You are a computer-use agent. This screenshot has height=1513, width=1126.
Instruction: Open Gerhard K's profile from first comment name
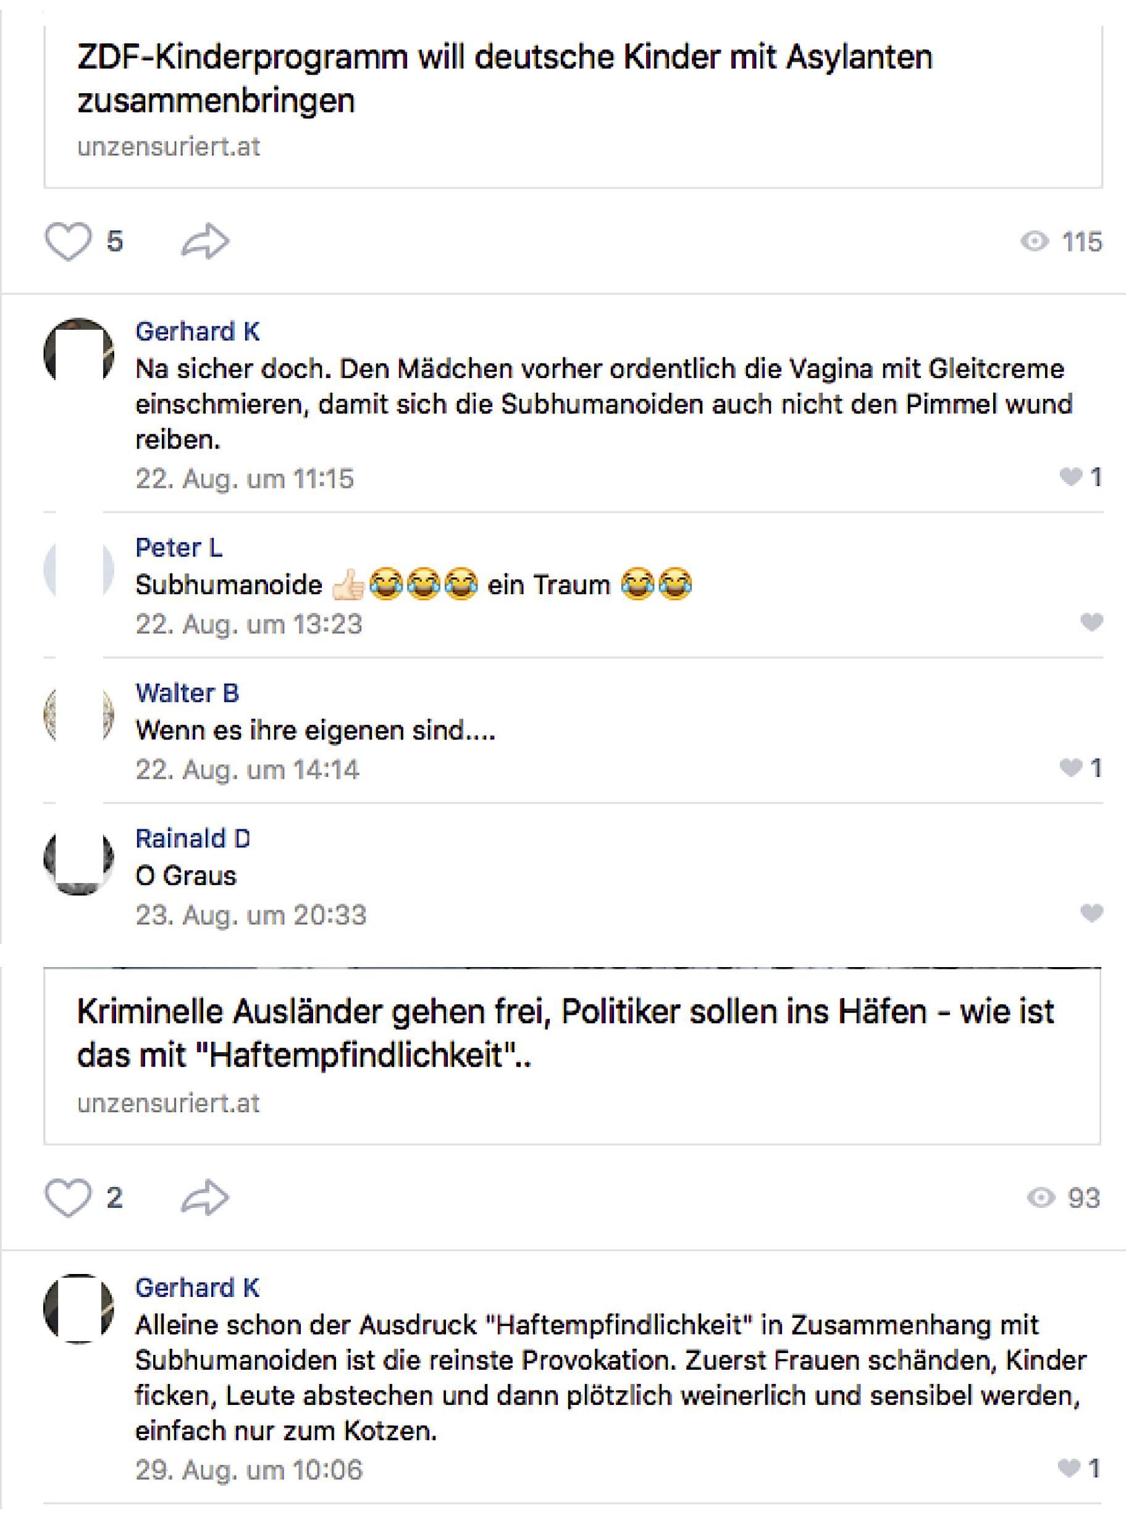(197, 331)
